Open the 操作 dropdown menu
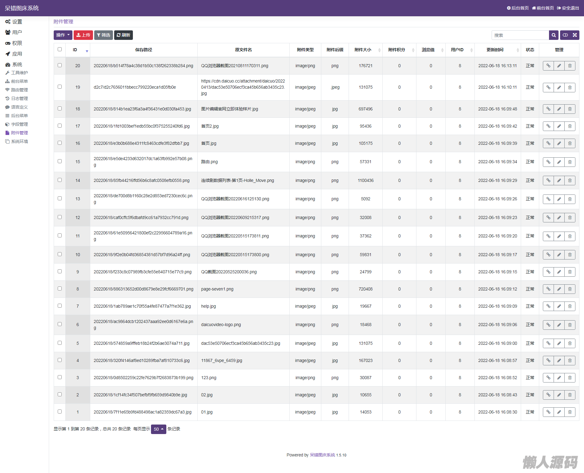This screenshot has height=473, width=584. click(63, 35)
